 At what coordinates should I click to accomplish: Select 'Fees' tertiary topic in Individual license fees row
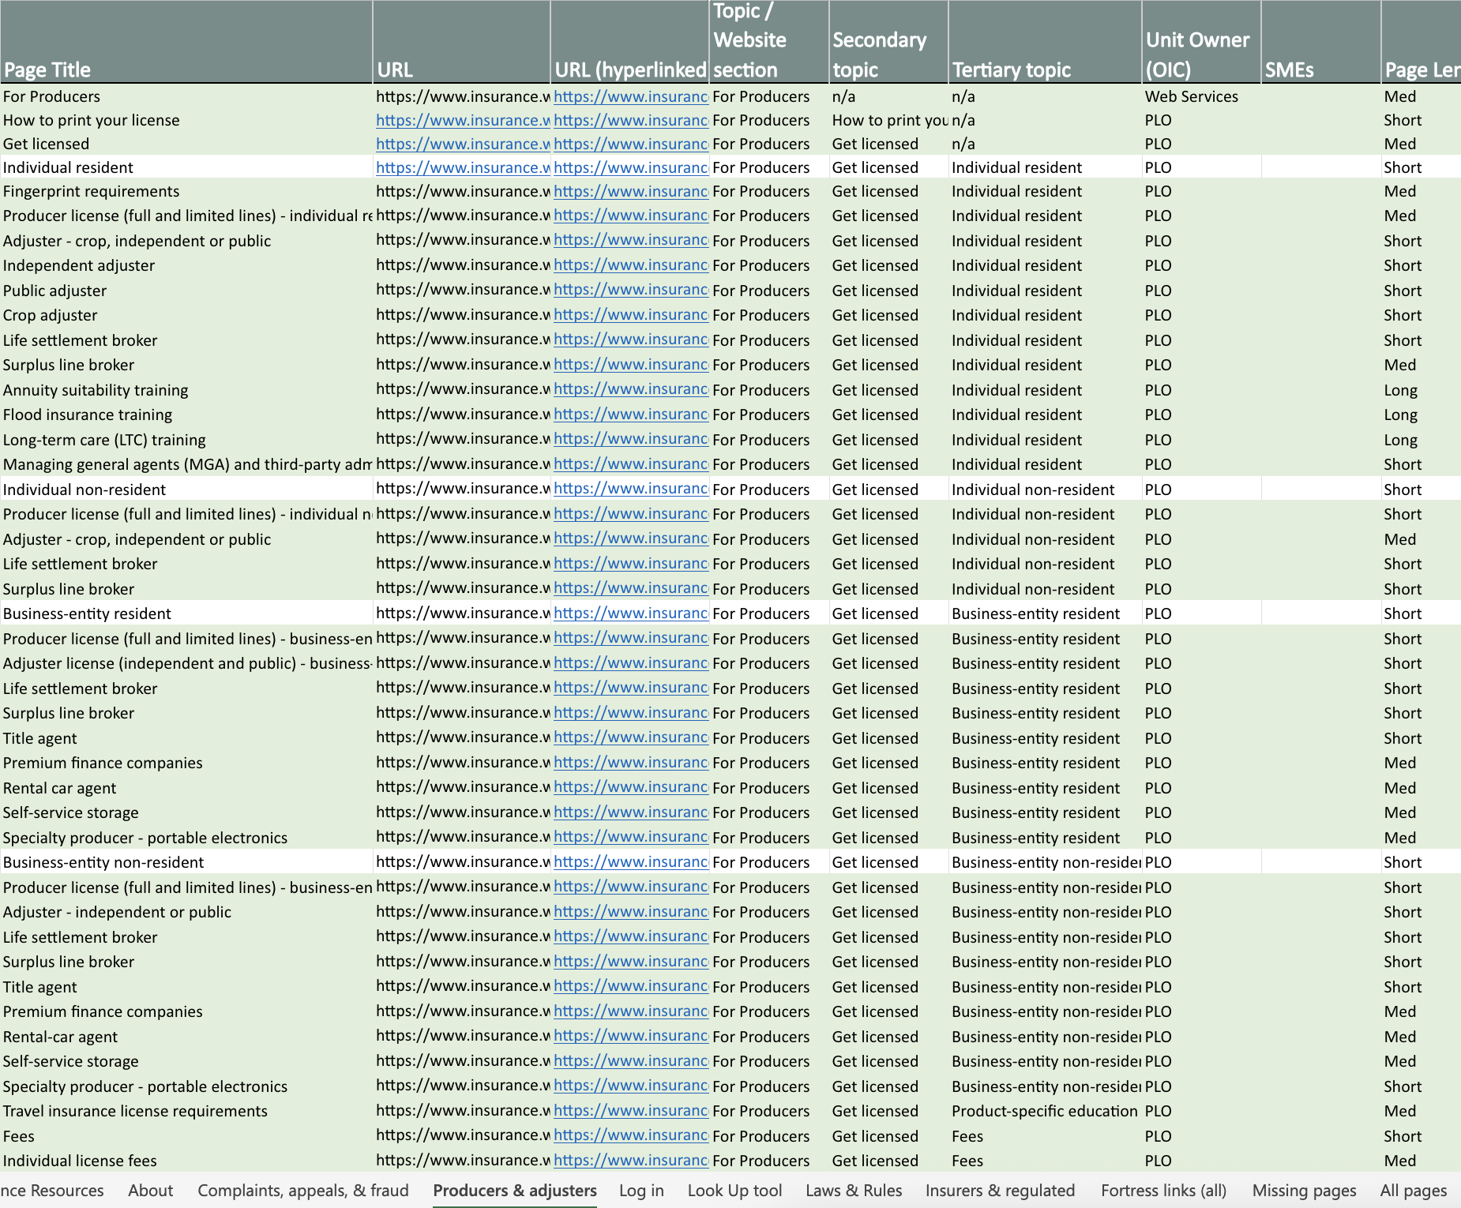pyautogui.click(x=1045, y=1161)
